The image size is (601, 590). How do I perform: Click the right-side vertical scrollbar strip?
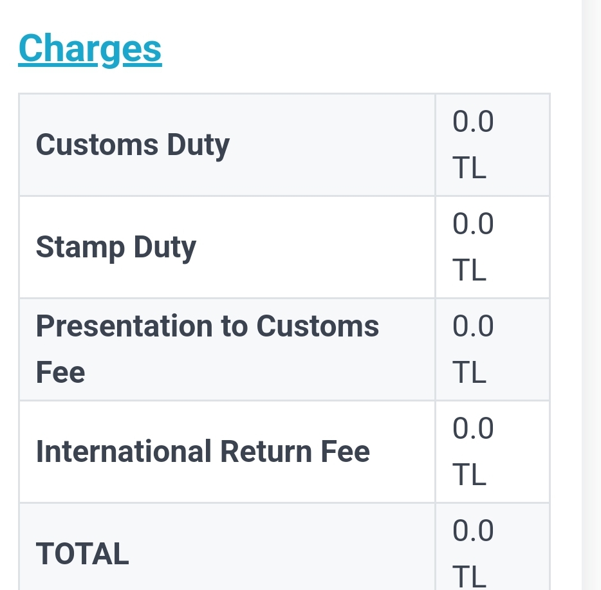(591, 295)
